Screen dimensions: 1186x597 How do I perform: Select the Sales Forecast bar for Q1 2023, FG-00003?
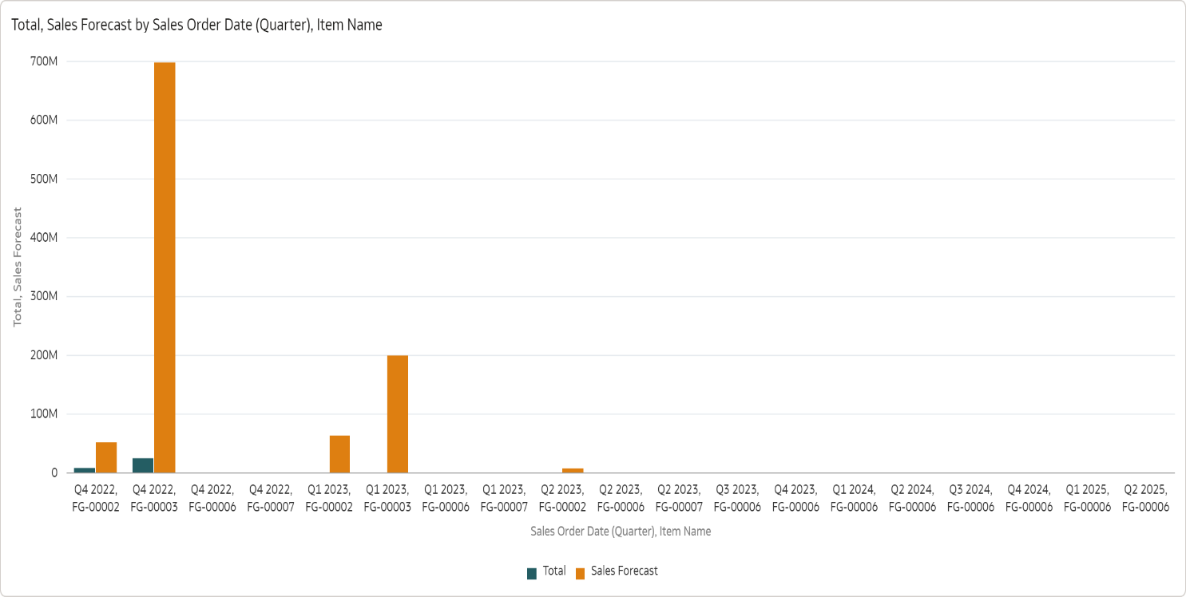(x=398, y=414)
